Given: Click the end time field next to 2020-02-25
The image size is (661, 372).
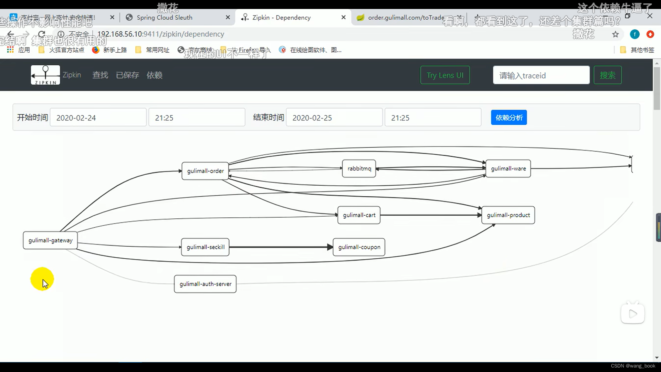Looking at the screenshot, I should [433, 117].
